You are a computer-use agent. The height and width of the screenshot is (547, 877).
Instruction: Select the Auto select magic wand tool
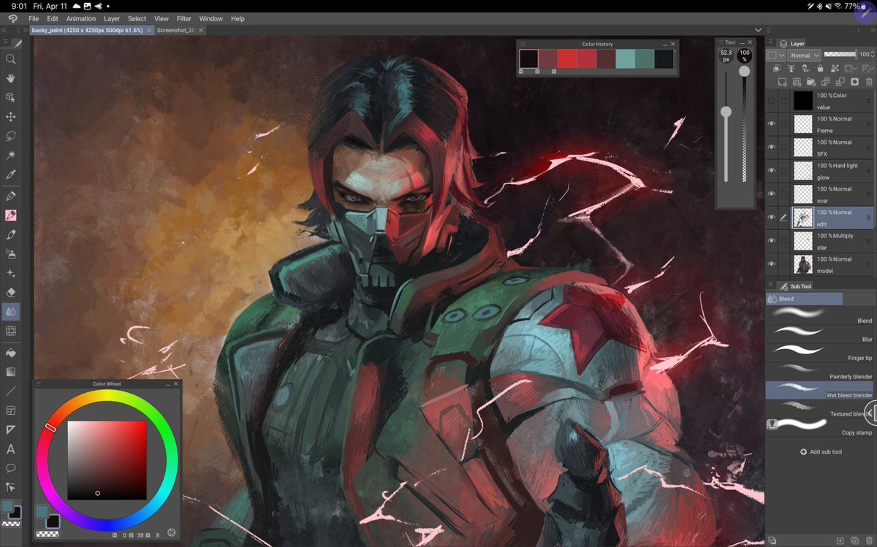(11, 156)
